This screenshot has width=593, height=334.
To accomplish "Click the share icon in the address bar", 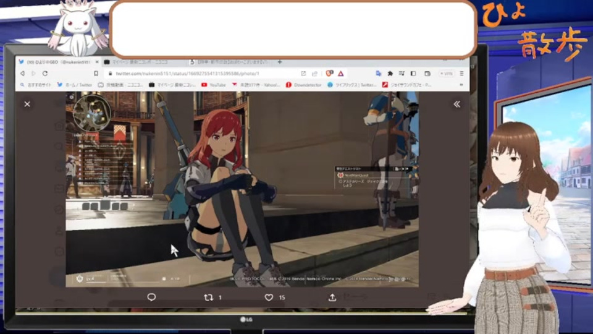I will point(314,74).
